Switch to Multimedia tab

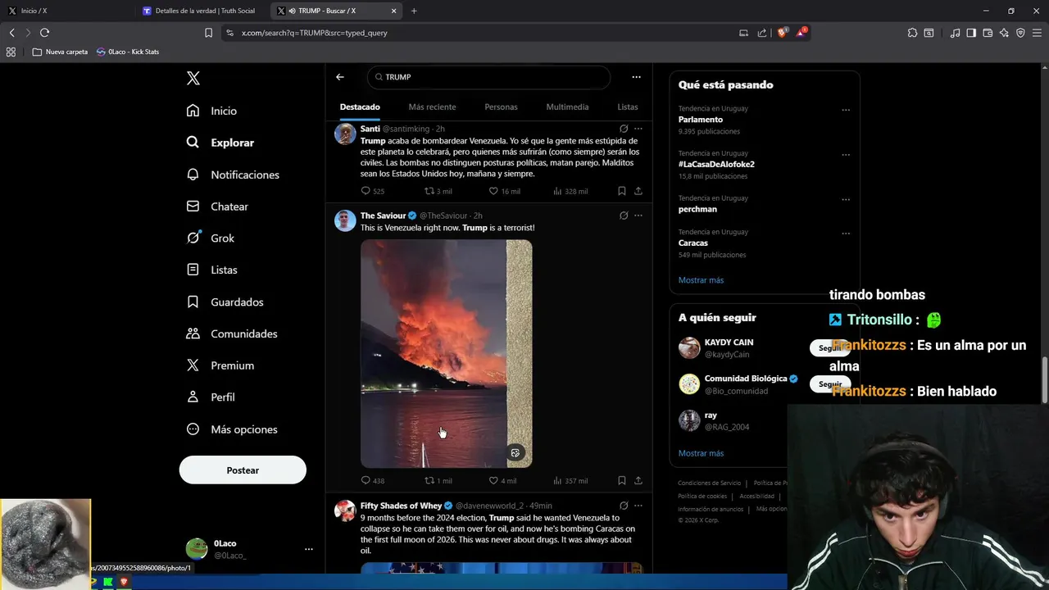(x=567, y=107)
